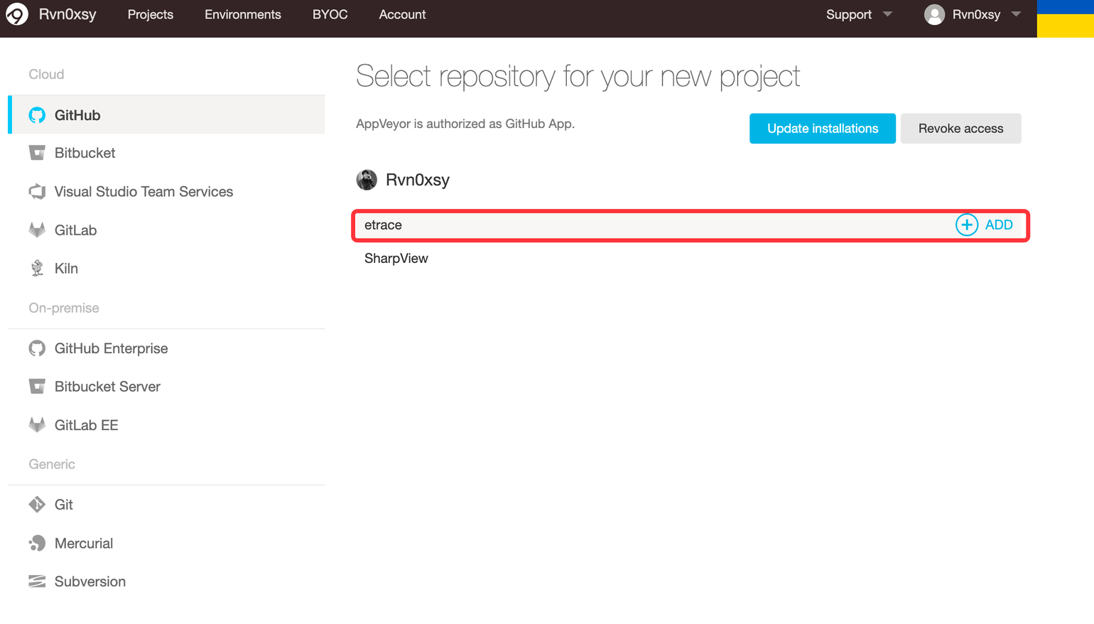Select the GitHub octocat icon in sidebar
The image size is (1094, 624).
[x=37, y=115]
